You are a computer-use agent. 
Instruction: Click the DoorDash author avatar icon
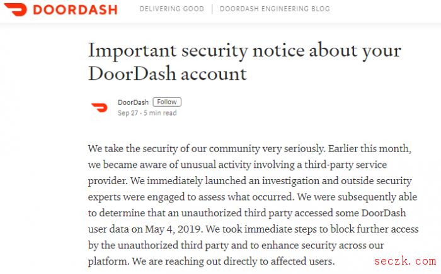click(x=100, y=107)
